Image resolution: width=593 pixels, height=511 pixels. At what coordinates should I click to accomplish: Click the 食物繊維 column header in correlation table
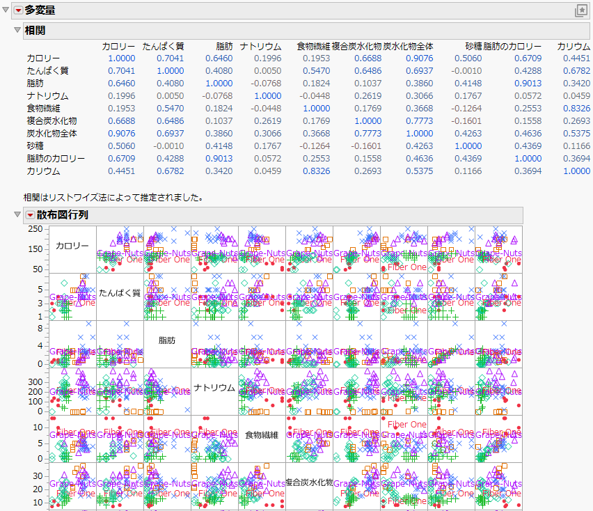point(313,47)
